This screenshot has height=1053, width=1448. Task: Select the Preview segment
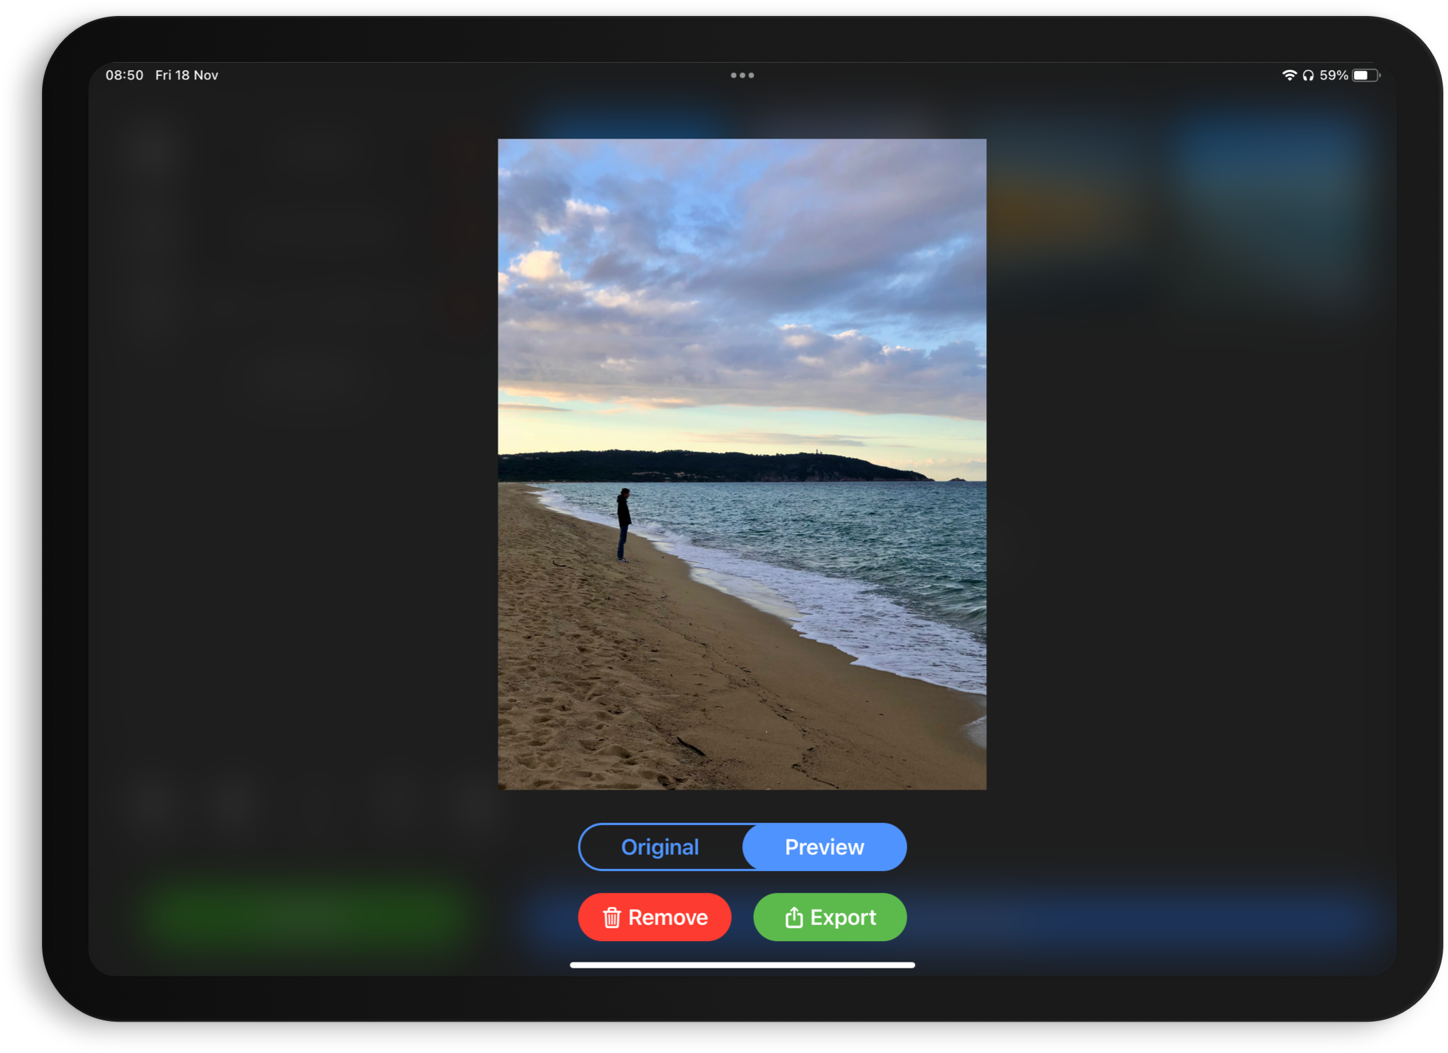pos(825,847)
